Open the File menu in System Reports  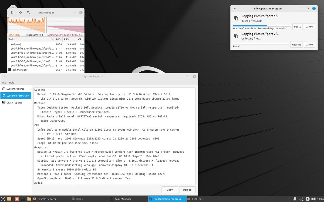point(4,82)
